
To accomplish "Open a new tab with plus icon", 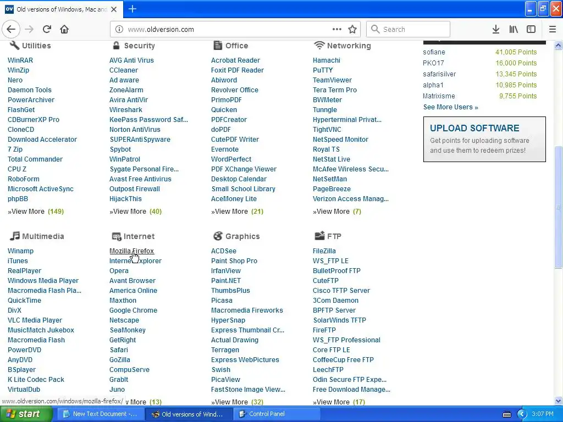I will (133, 9).
